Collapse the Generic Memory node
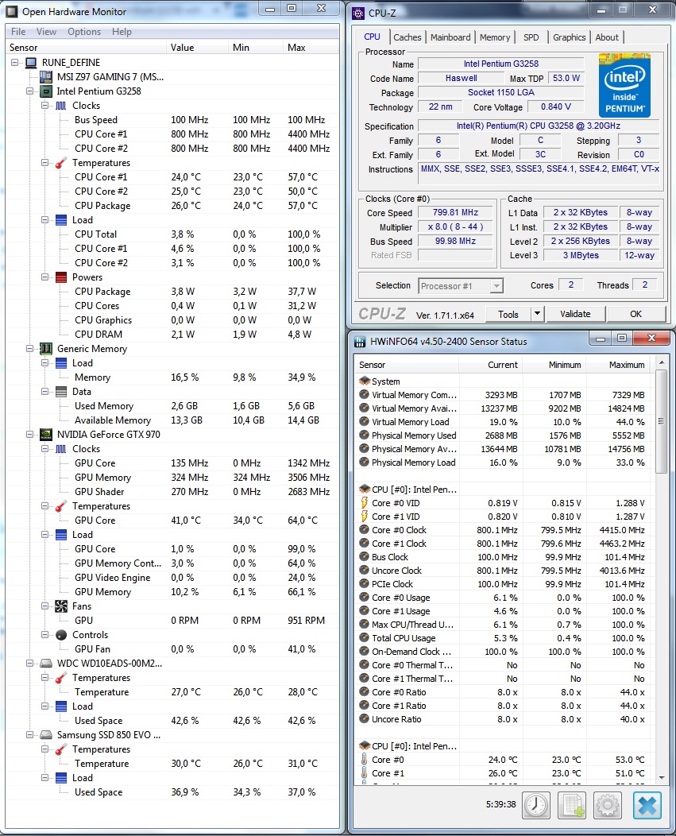 click(30, 349)
